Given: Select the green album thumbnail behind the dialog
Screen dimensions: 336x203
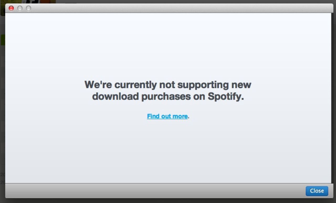Looking at the screenshot, I should (2, 39).
